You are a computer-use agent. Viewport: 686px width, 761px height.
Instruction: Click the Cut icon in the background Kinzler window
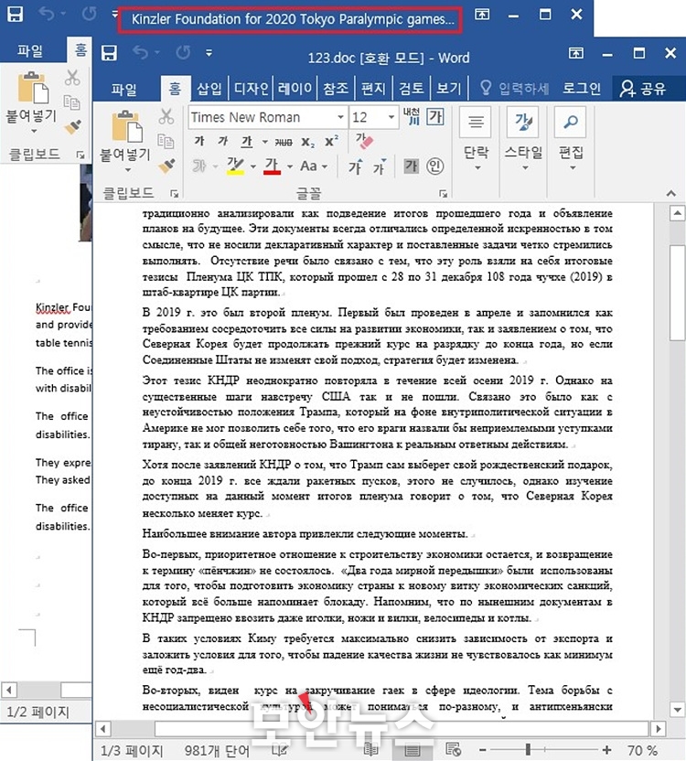click(72, 78)
